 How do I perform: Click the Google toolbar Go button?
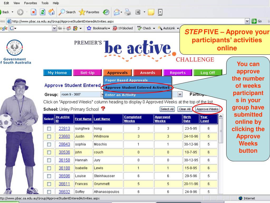point(60,28)
